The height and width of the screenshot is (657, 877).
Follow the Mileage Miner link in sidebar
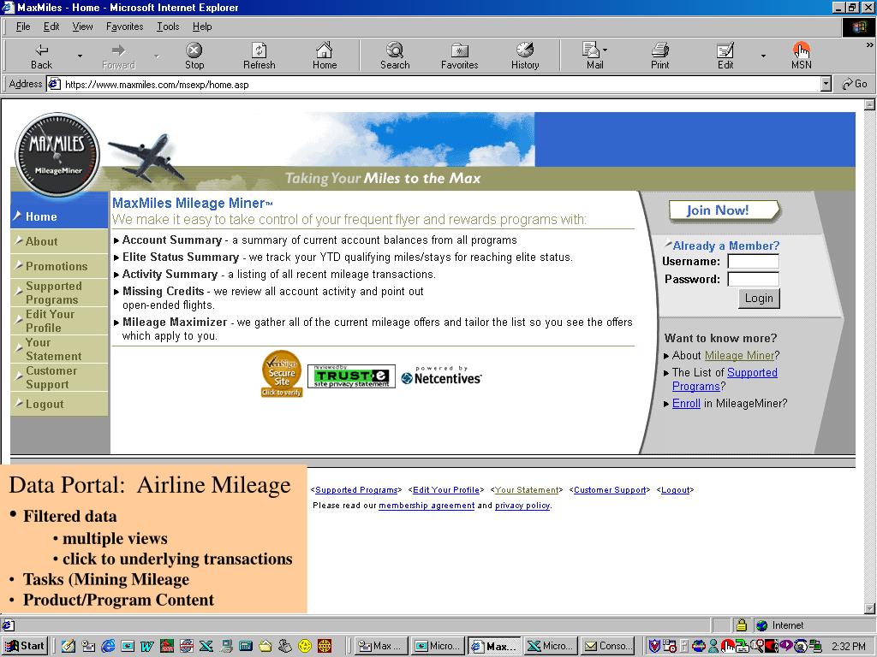point(739,355)
